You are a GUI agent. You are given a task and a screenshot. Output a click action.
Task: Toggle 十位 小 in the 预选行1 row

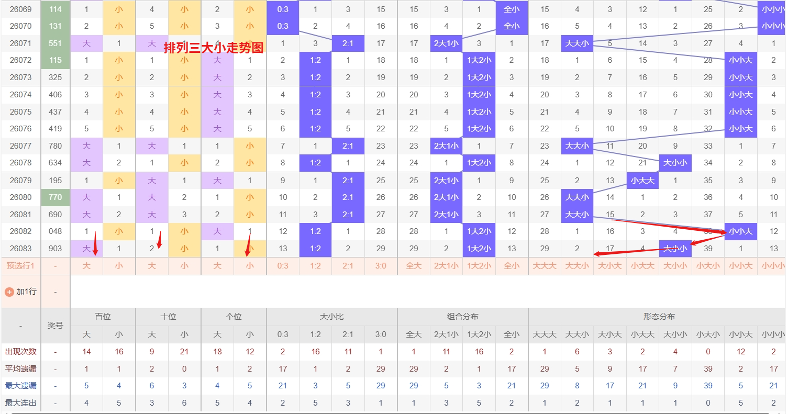tap(184, 266)
